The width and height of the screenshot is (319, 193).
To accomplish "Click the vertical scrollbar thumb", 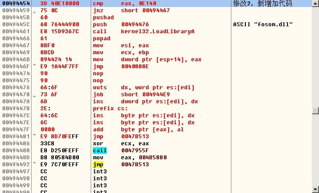I will [x=315, y=111].
